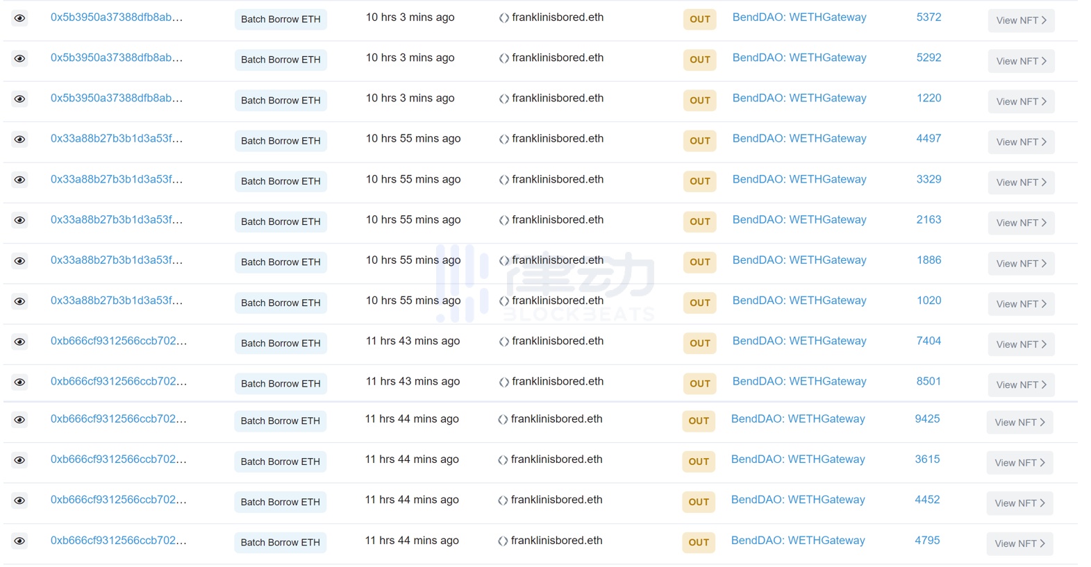This screenshot has width=1091, height=567.
Task: Tap the eye icon in the token 4452 row
Action: pyautogui.click(x=19, y=500)
